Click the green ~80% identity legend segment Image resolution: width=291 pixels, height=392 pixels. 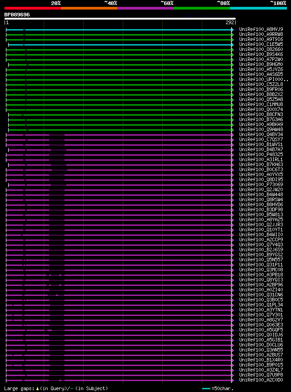point(202,8)
